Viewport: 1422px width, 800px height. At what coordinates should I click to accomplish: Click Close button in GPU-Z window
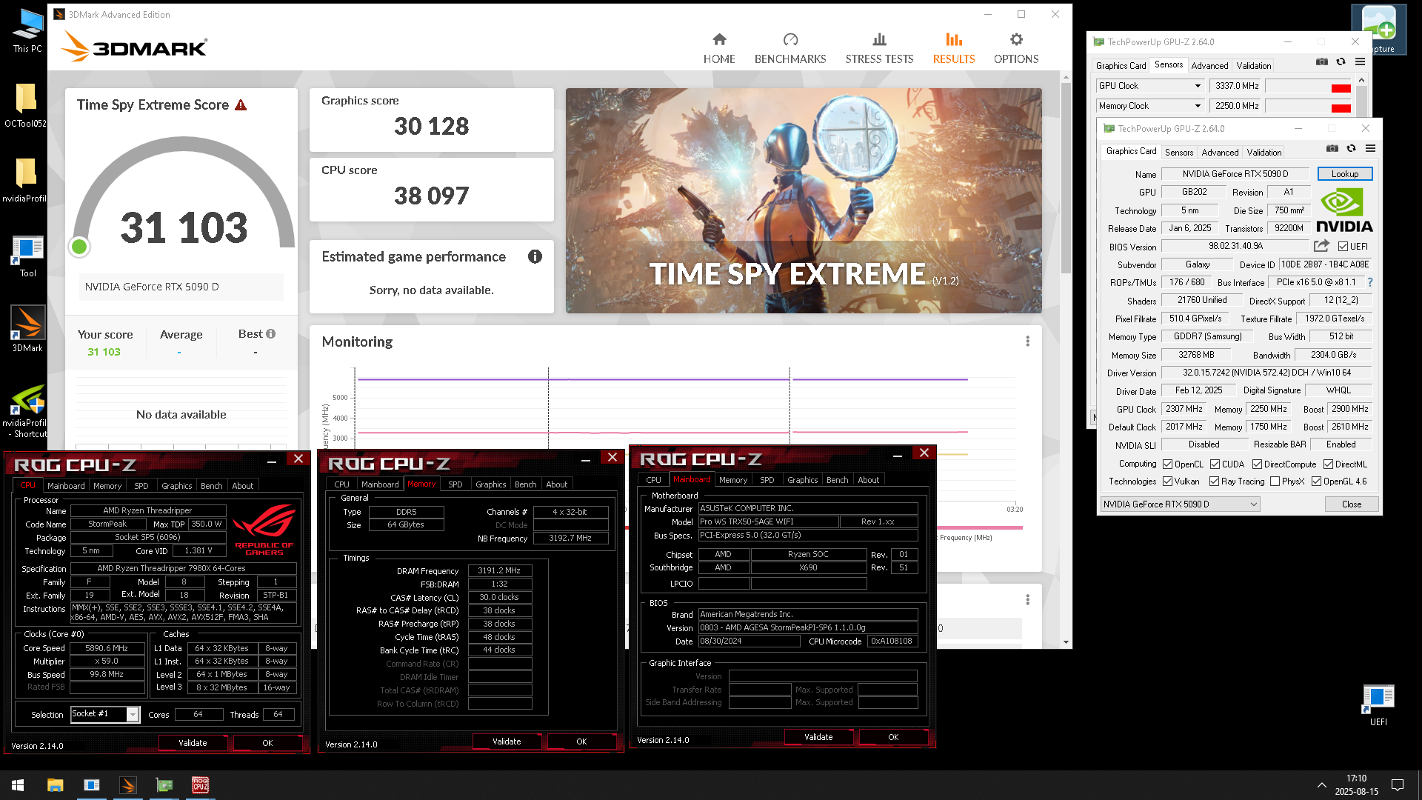[x=1351, y=504]
